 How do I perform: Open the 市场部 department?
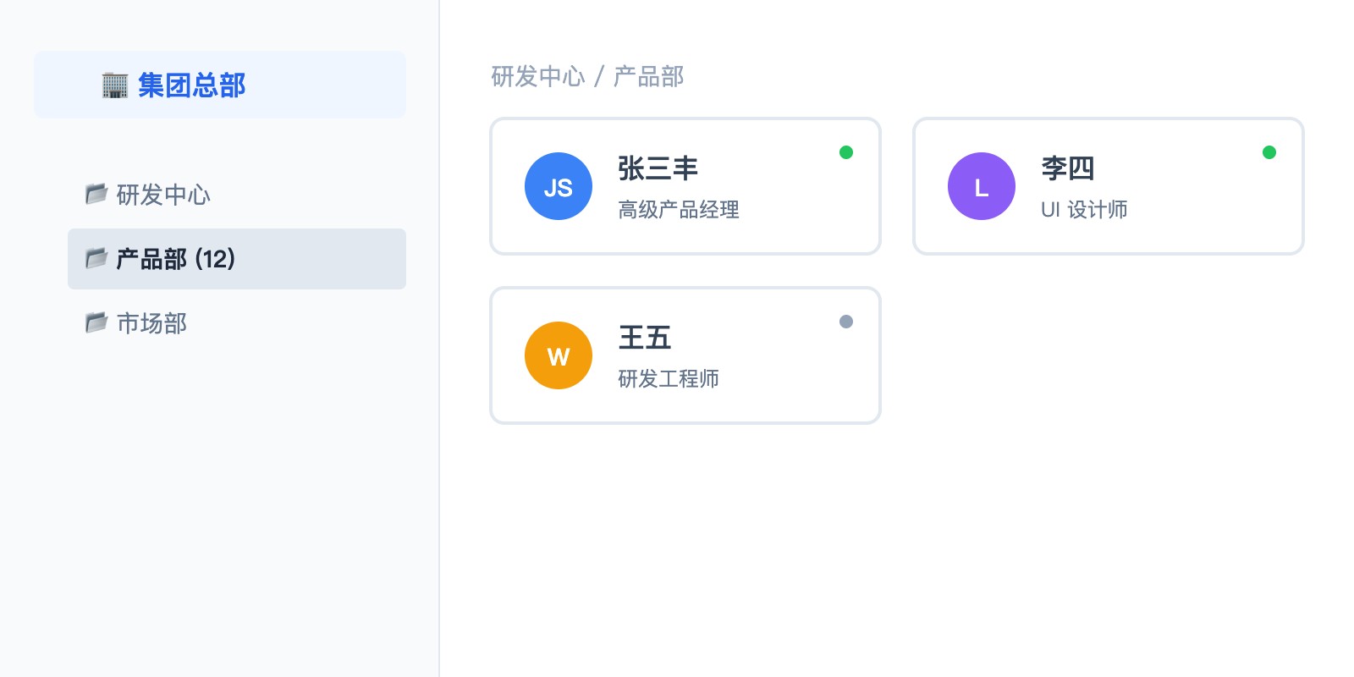point(152,323)
